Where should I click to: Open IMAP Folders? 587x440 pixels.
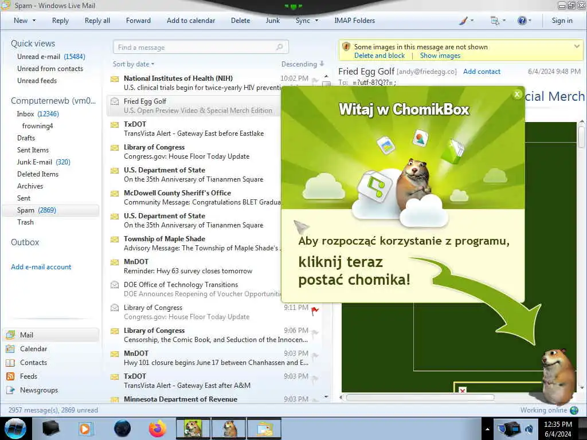[354, 21]
